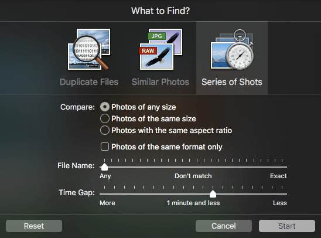Click the JPG badge on Similar Photos
The width and height of the screenshot is (321, 238).
pyautogui.click(x=156, y=36)
